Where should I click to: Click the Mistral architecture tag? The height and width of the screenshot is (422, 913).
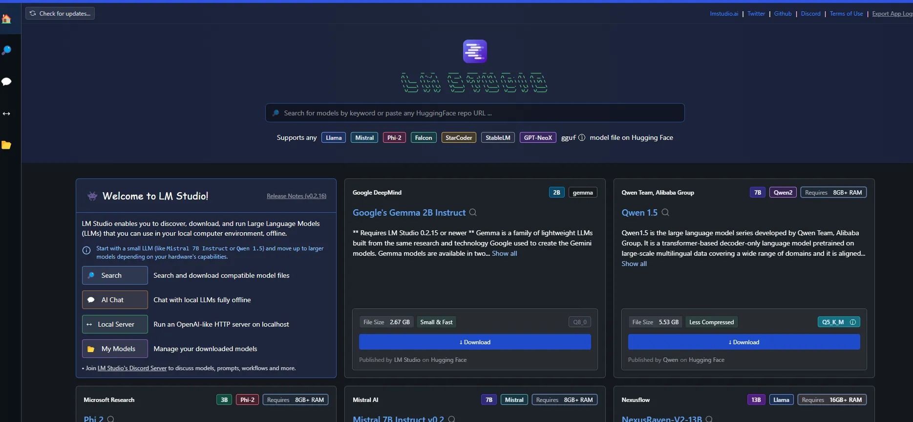click(364, 138)
